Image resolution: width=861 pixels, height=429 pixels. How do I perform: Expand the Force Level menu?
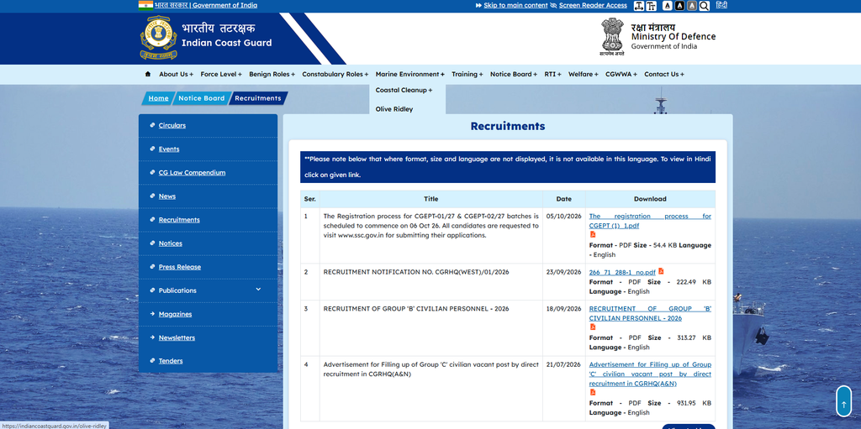[220, 74]
